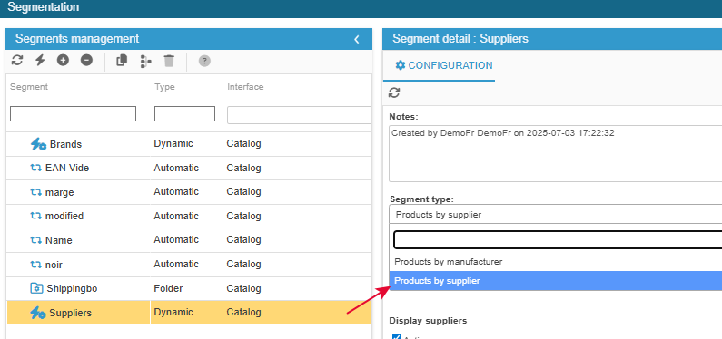The image size is (722, 339).
Task: Open help via the question mark icon
Action: coord(204,61)
